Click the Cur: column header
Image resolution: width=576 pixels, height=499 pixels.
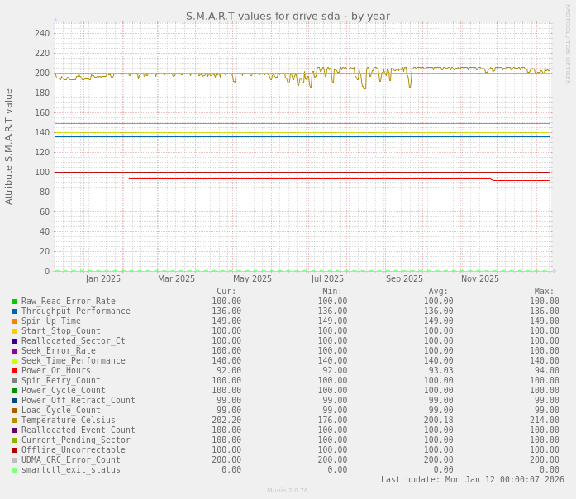pyautogui.click(x=226, y=292)
